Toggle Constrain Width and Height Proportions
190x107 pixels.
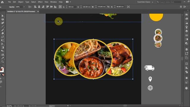[108, 7]
